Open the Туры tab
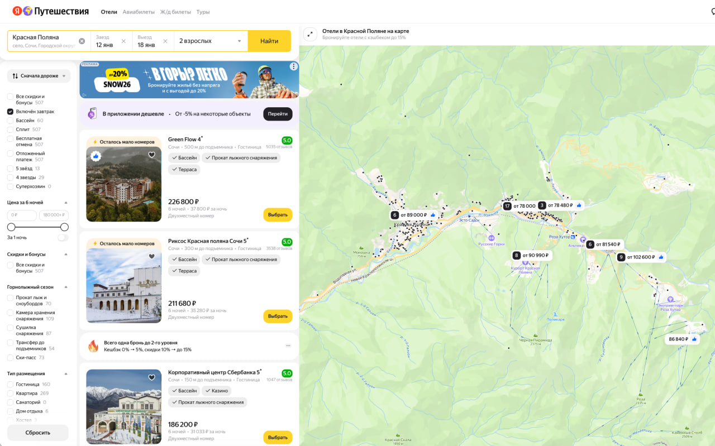The height and width of the screenshot is (446, 715). tap(203, 12)
